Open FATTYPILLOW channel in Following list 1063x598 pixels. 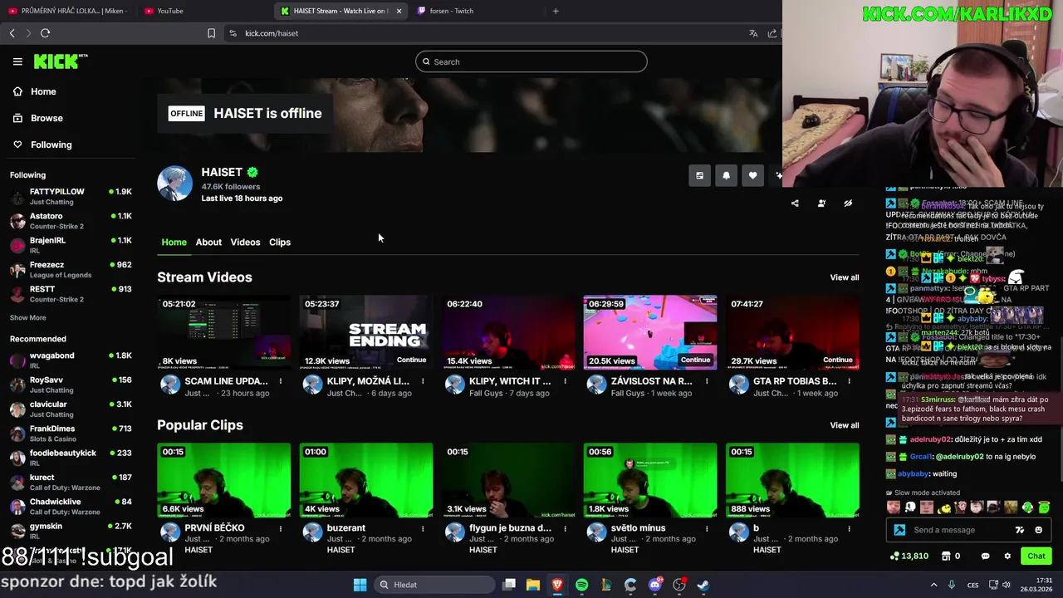71,197
